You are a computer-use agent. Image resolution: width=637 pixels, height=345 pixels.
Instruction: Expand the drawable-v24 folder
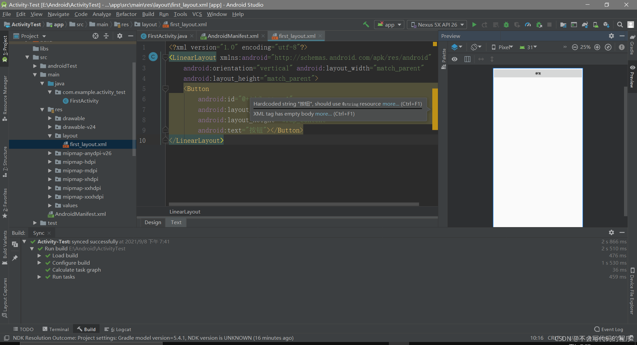pyautogui.click(x=50, y=127)
